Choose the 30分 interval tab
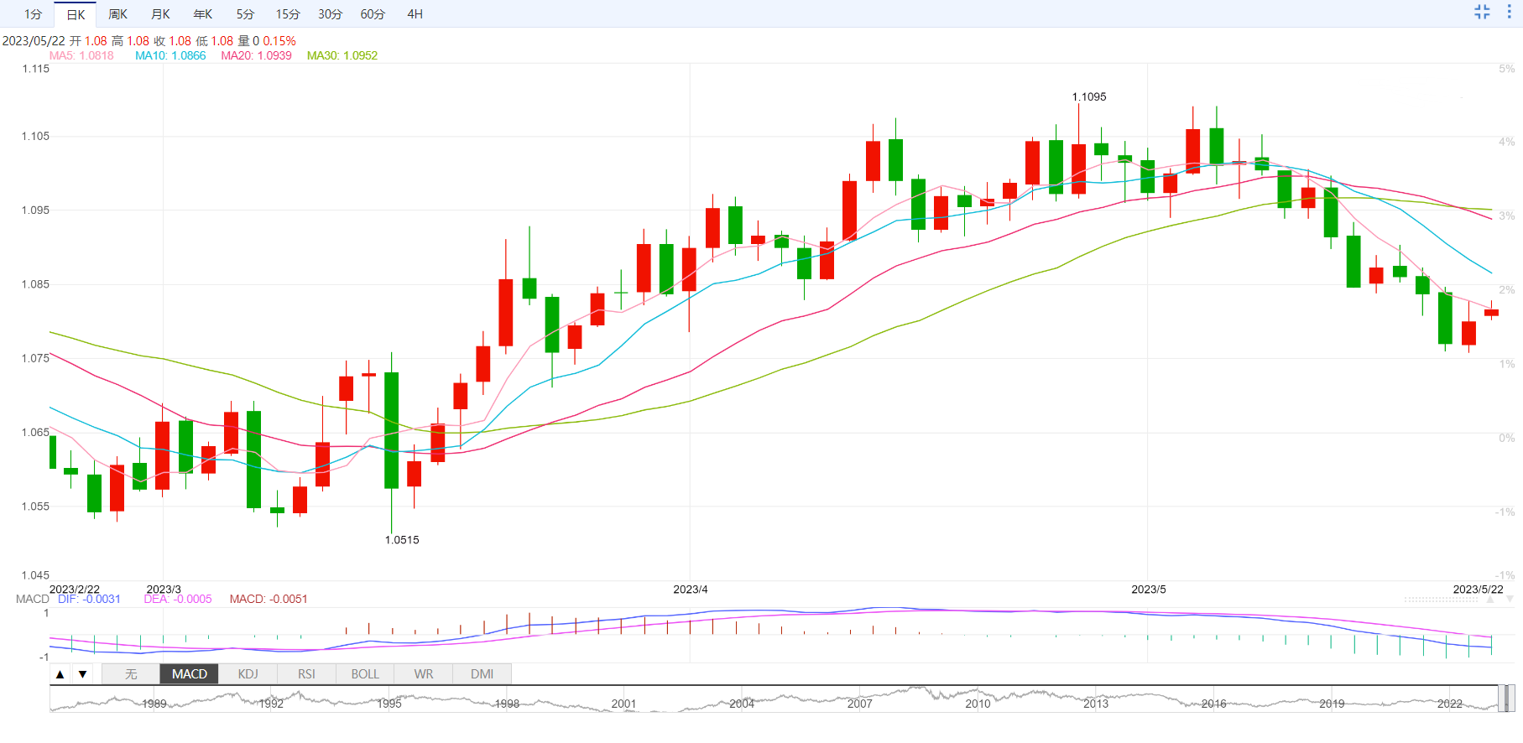Viewport: 1523px width, 743px height. tap(330, 14)
